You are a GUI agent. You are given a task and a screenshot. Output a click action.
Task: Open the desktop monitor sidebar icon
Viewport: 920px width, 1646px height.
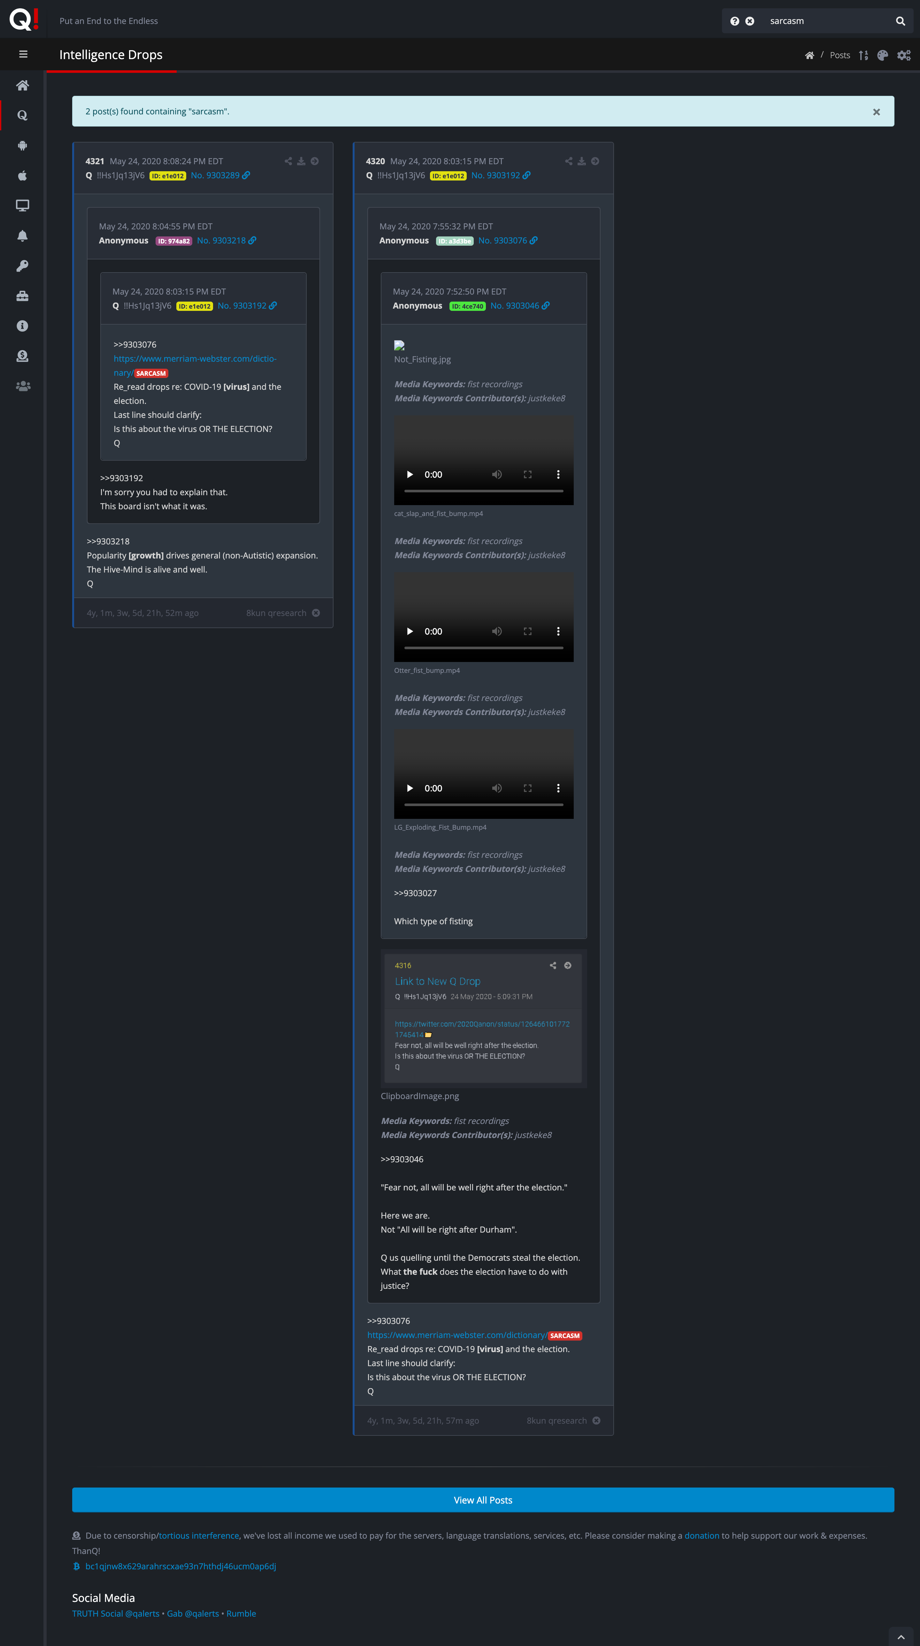pyautogui.click(x=22, y=206)
